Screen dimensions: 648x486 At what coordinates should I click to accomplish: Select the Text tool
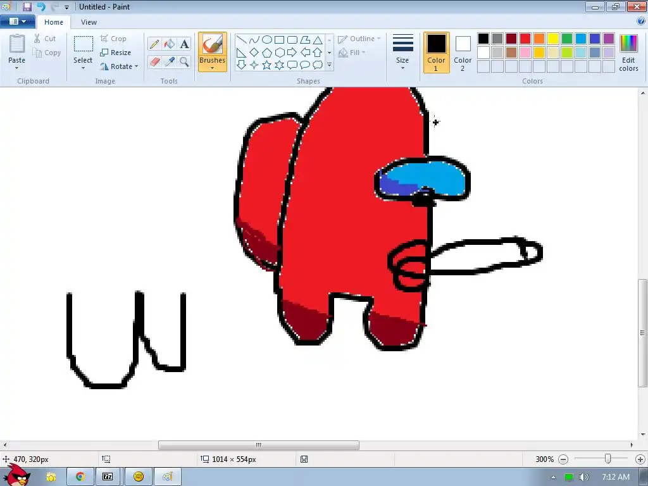coord(184,44)
